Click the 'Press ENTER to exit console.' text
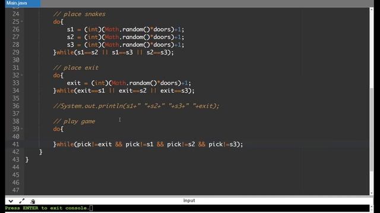Viewport: 380px width, 213px height. coord(47,208)
